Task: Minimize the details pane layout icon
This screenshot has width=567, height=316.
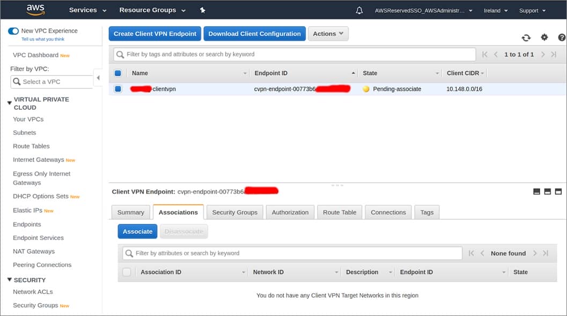Action: 536,191
